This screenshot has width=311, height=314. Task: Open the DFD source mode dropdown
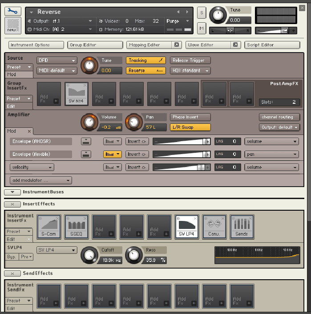(57, 60)
